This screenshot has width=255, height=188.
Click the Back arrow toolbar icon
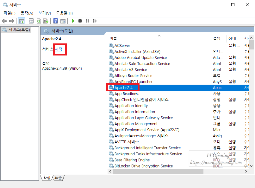[x=4, y=21]
